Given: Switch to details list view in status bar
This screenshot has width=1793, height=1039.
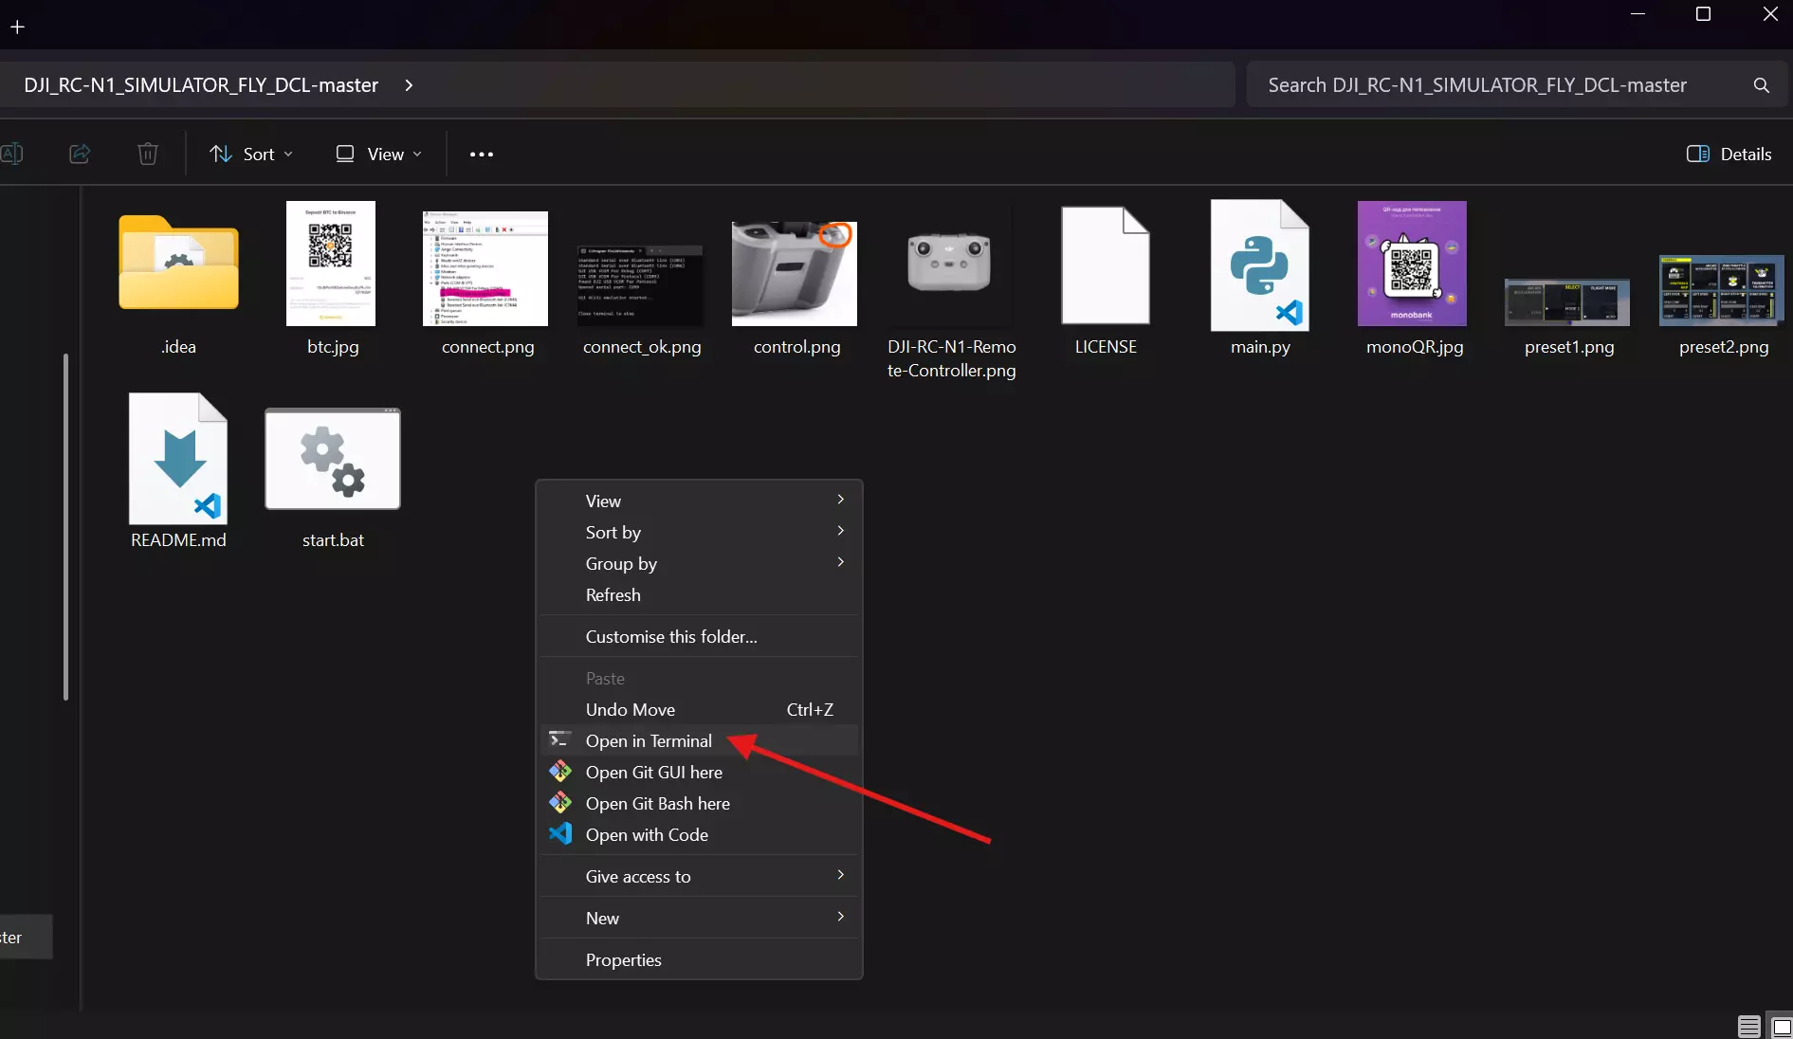Looking at the screenshot, I should tap(1748, 1027).
